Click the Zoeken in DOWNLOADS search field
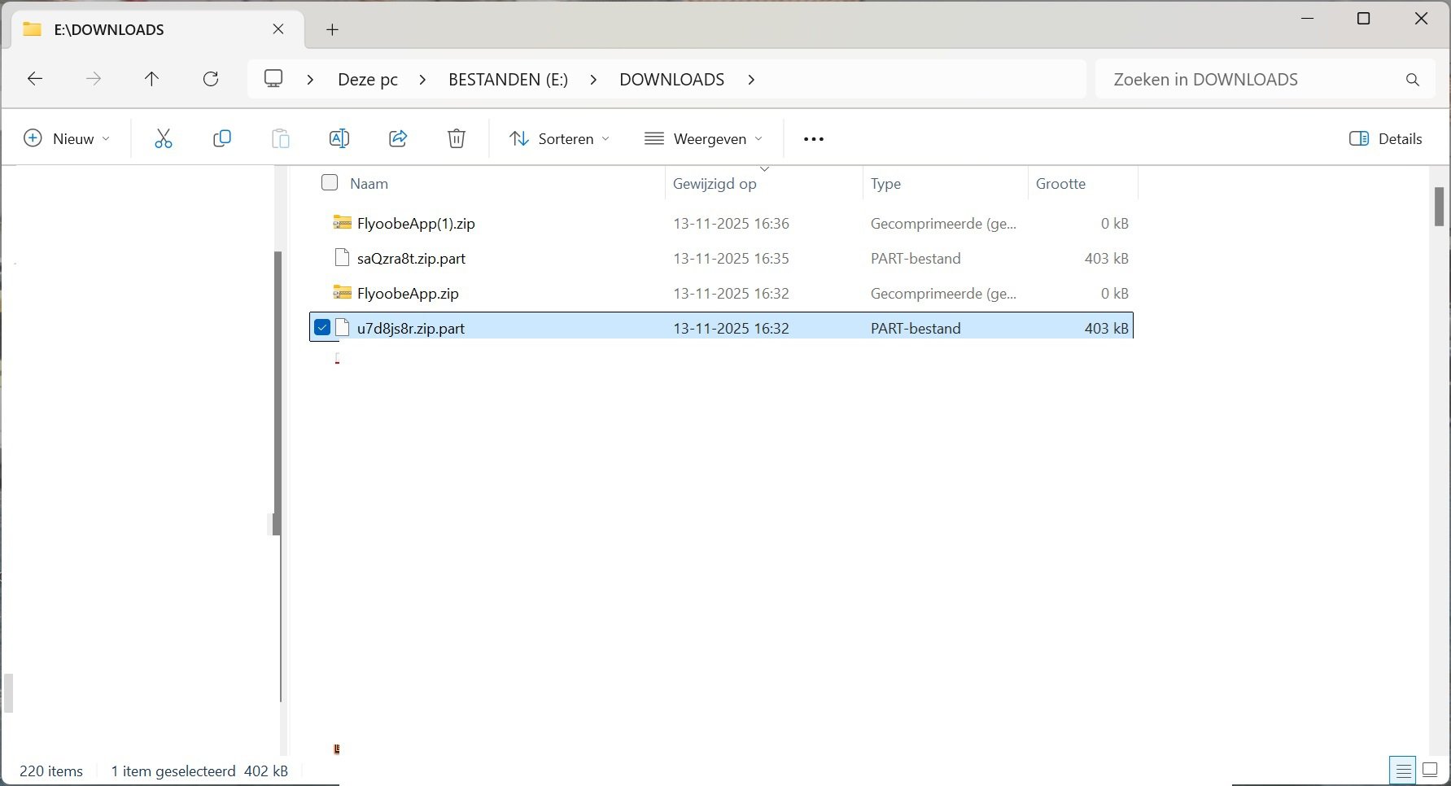This screenshot has height=786, width=1451. click(1253, 80)
